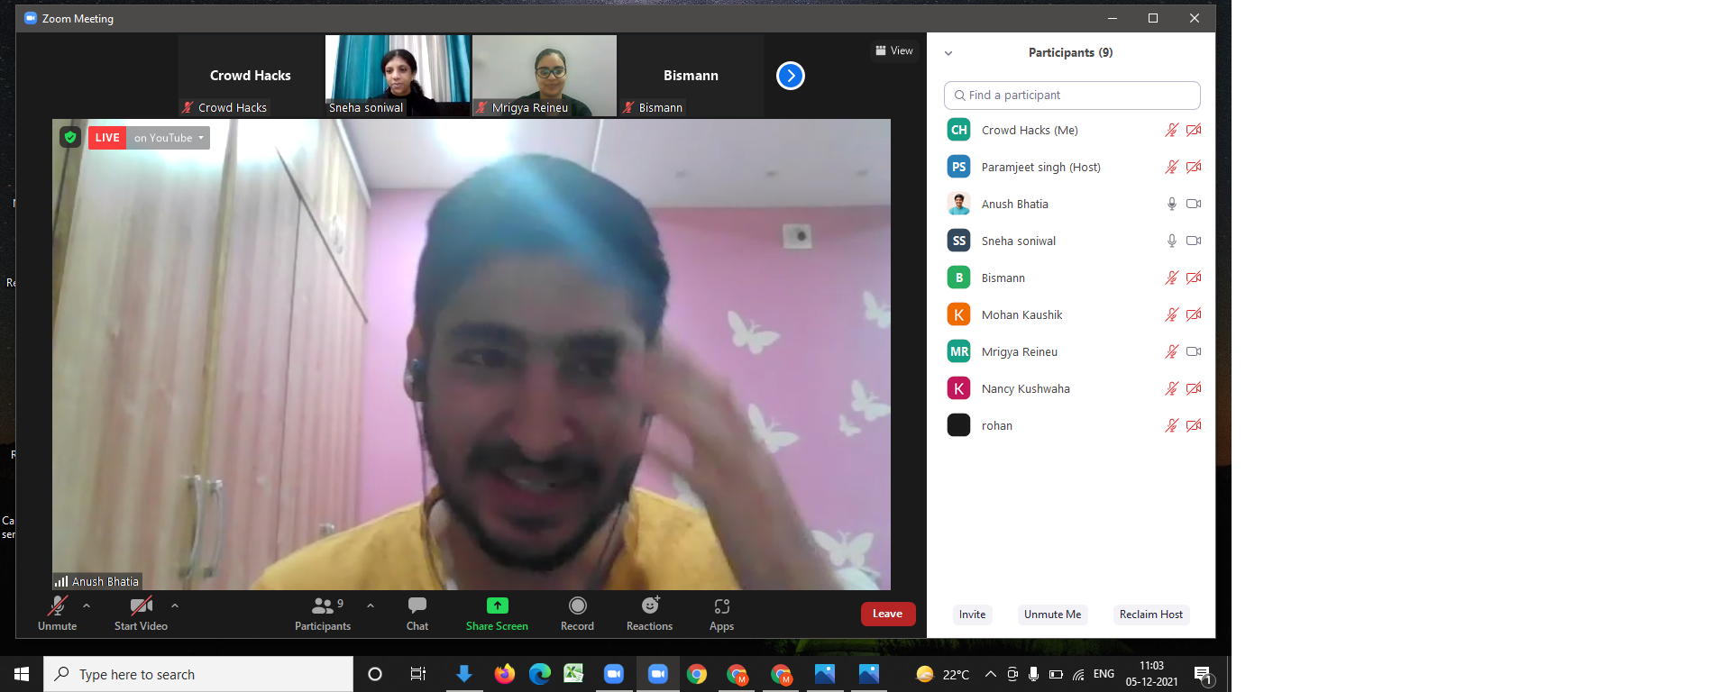Screen dimensions: 1731x692
Task: Click Share Screen
Action: (x=497, y=614)
